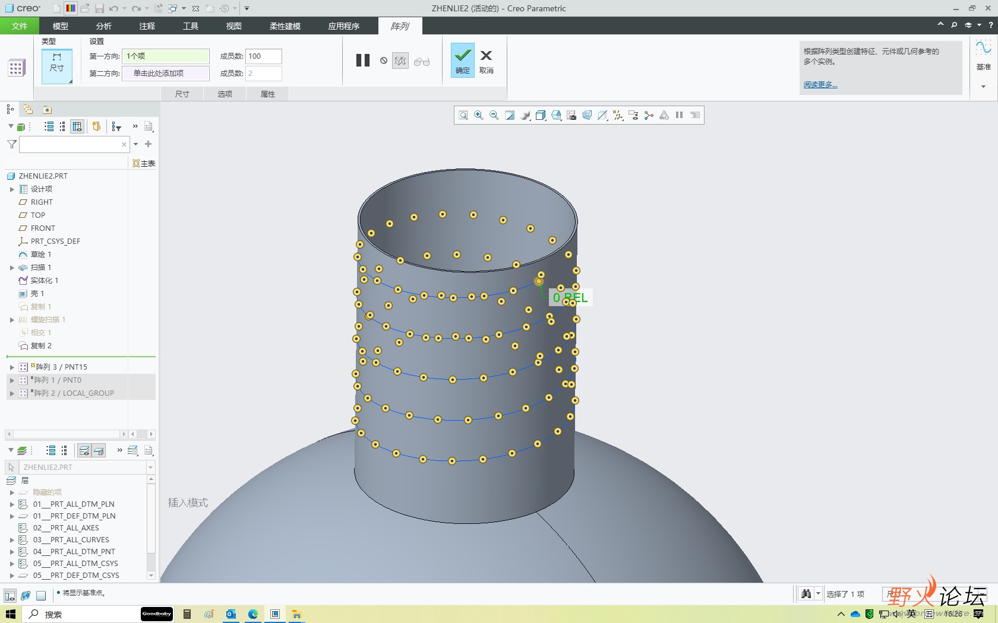Open the section view icon

(602, 115)
